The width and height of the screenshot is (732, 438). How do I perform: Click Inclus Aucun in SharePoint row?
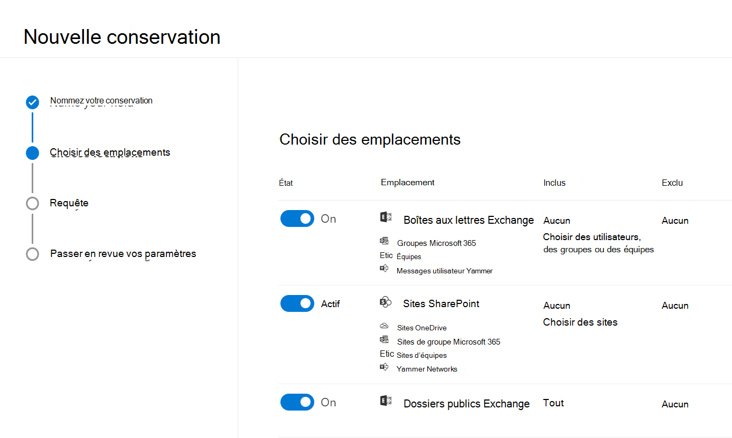click(x=557, y=306)
